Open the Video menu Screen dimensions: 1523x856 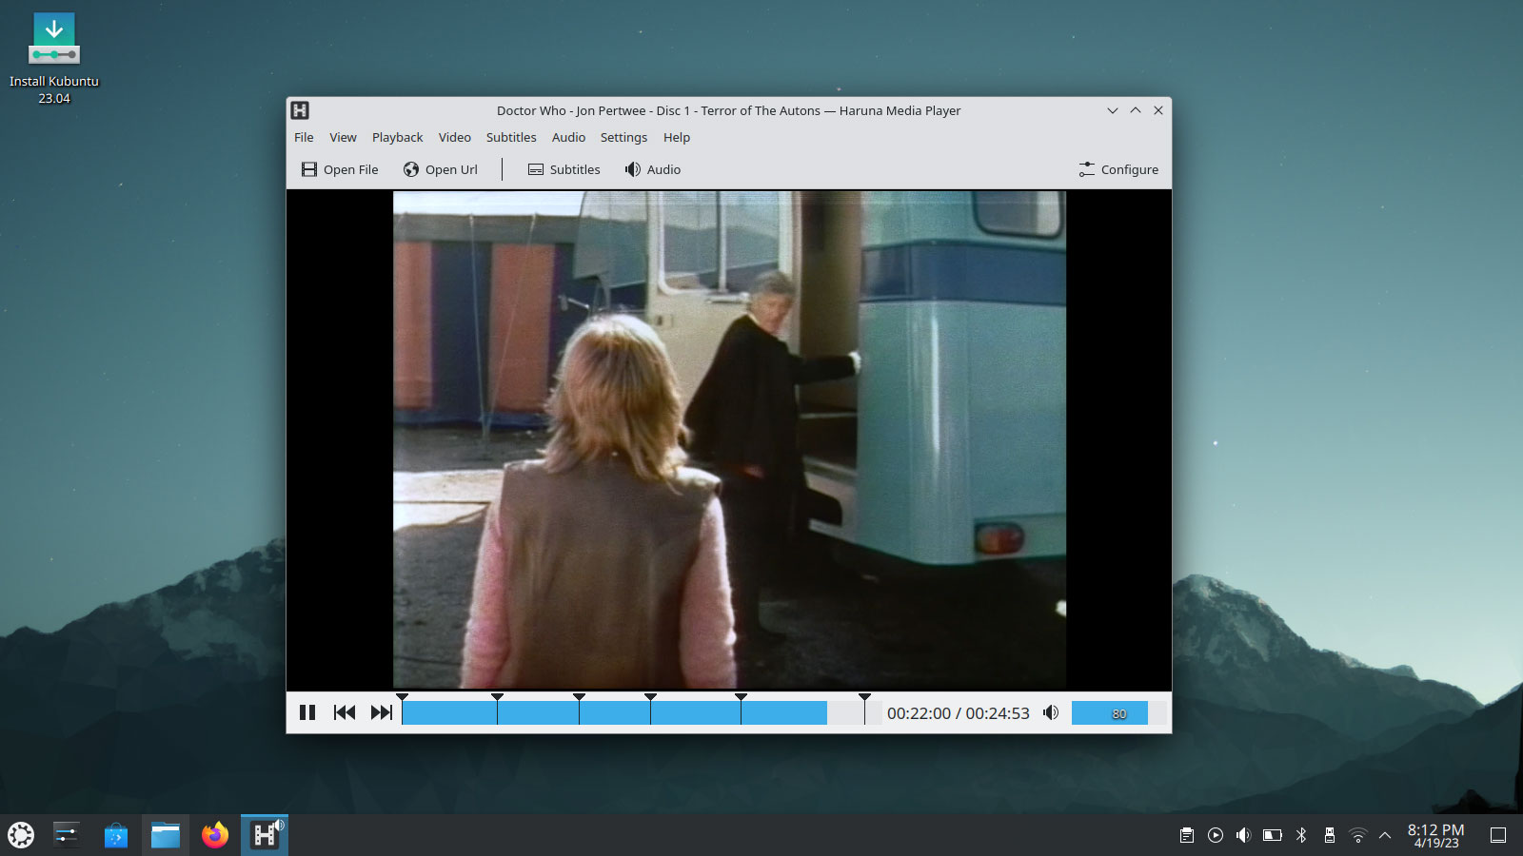[x=454, y=137]
